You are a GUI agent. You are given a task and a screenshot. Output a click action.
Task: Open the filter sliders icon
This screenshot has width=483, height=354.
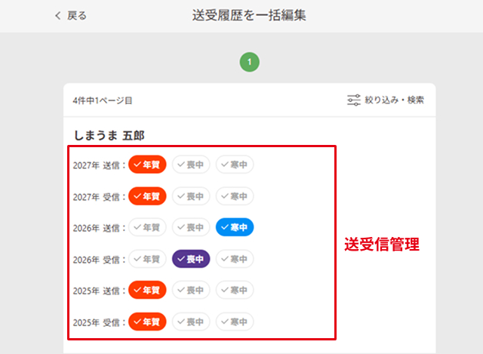(x=354, y=100)
